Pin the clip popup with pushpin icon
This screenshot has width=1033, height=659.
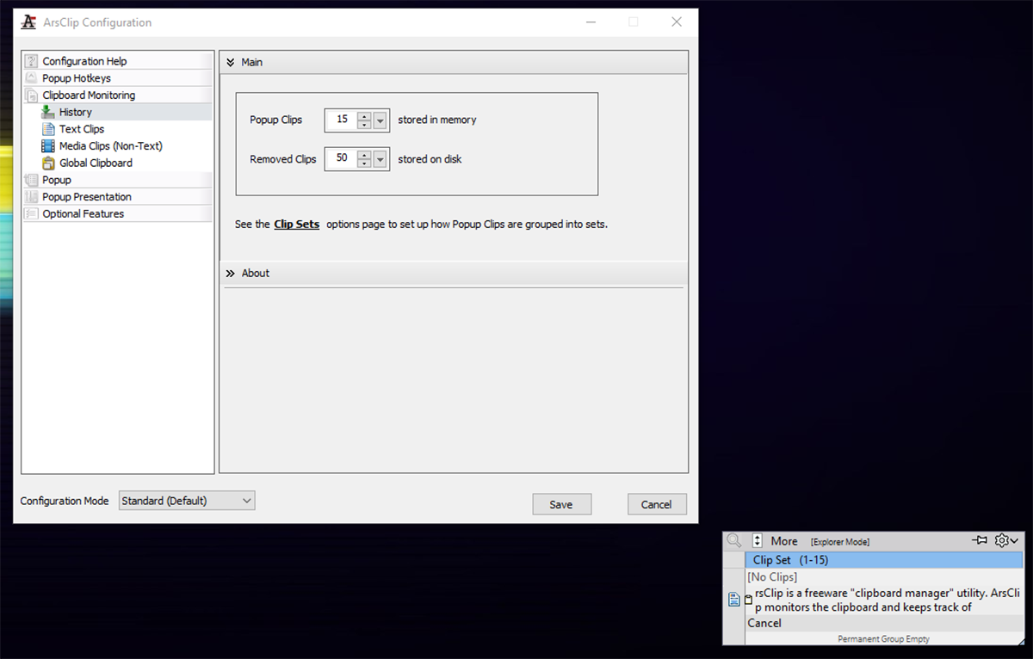(x=980, y=540)
